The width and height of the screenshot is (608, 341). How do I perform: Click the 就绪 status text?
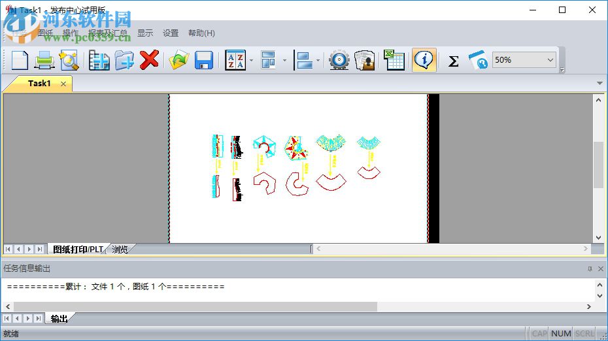(11, 334)
